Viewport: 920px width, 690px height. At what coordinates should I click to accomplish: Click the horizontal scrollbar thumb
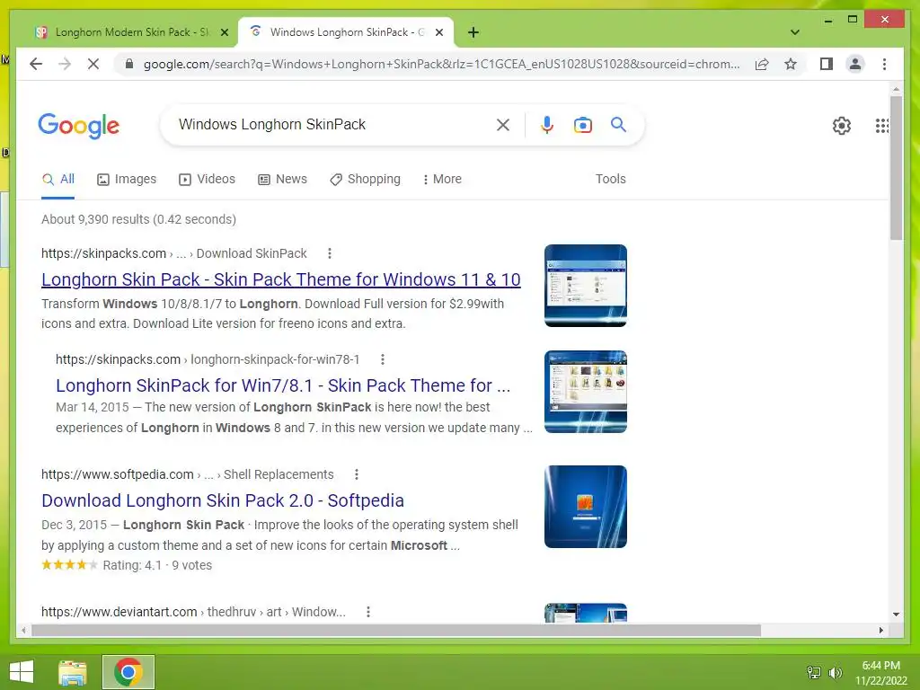(x=396, y=630)
